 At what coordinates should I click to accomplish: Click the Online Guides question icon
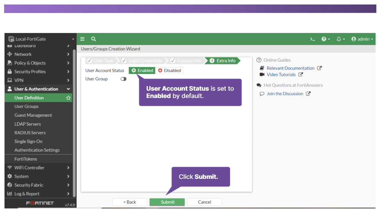(259, 60)
